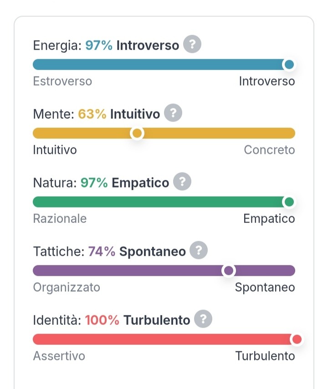The image size is (328, 389).
Task: Click the Turbulento label under red bar
Action: (x=265, y=356)
